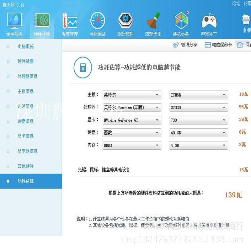Viewport: 251px width, 251px height.
Task: Expand the memory size dropdown 4 GB
Action: (x=199, y=145)
